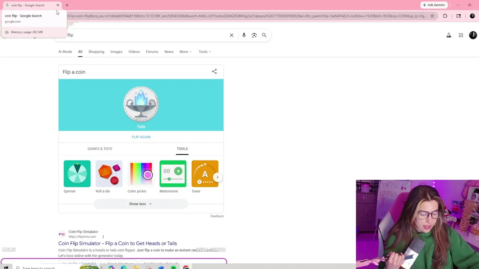Search by image with the Lens icon
The width and height of the screenshot is (479, 269).
point(254,35)
